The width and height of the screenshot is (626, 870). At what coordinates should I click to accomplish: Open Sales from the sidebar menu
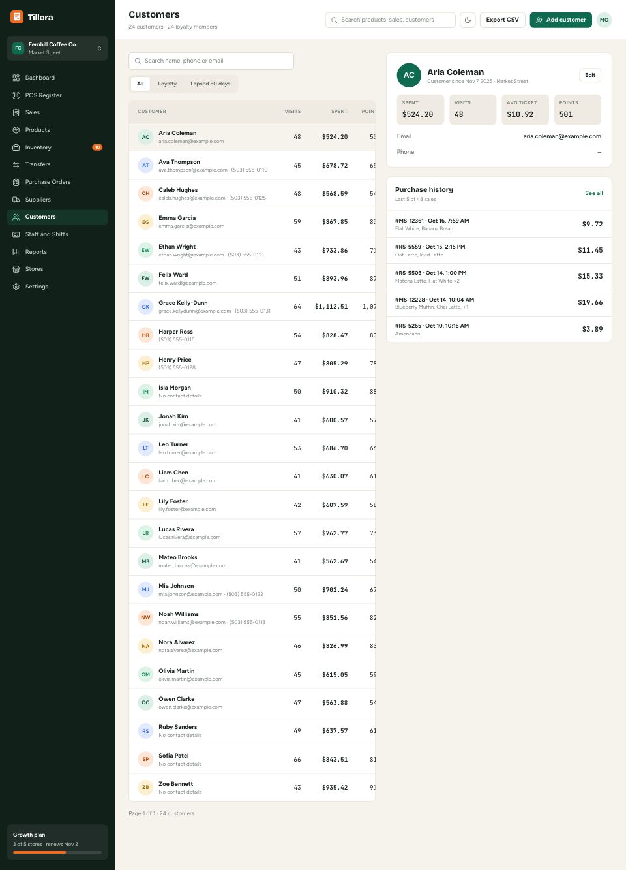click(57, 112)
